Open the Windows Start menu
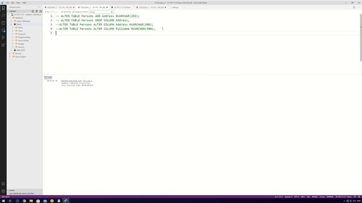Image resolution: width=362 pixels, height=203 pixels. tap(3, 201)
